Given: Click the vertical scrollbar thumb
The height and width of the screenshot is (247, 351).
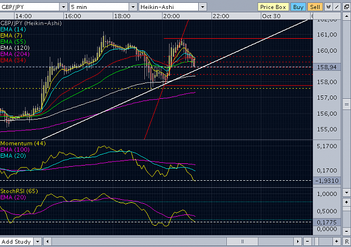Looking at the screenshot, I should click(x=347, y=104).
